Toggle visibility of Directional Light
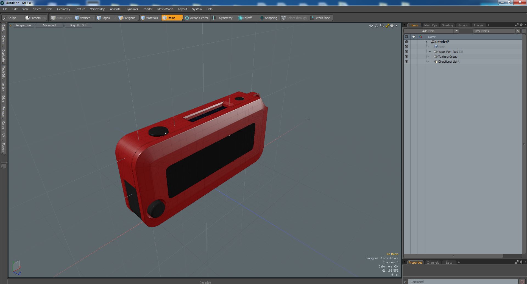The height and width of the screenshot is (284, 527). pos(406,62)
